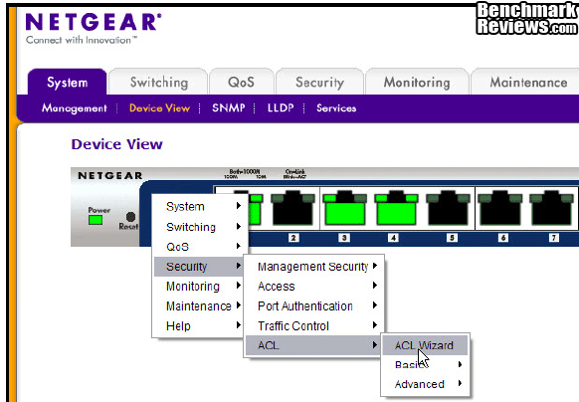Open SNMP submenu link
This screenshot has width=579, height=402.
pos(228,107)
